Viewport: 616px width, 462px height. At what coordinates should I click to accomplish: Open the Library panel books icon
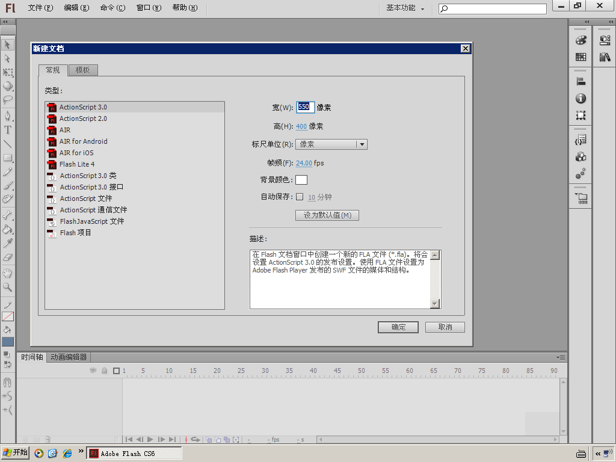click(x=605, y=57)
